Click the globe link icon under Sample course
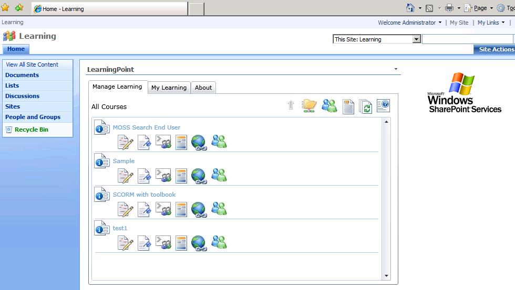Image resolution: width=515 pixels, height=290 pixels. tap(199, 176)
